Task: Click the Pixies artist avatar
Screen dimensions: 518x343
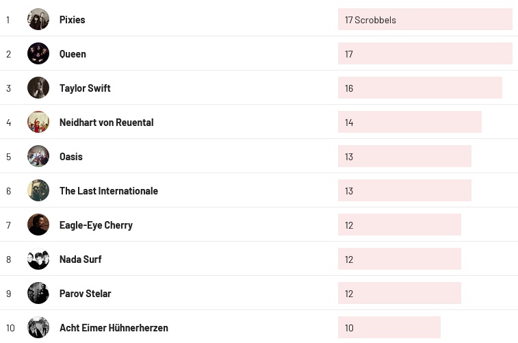Action: point(38,19)
